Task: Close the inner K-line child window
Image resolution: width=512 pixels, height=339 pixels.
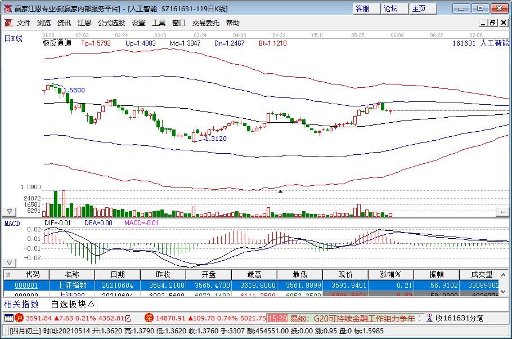Action: [x=504, y=23]
